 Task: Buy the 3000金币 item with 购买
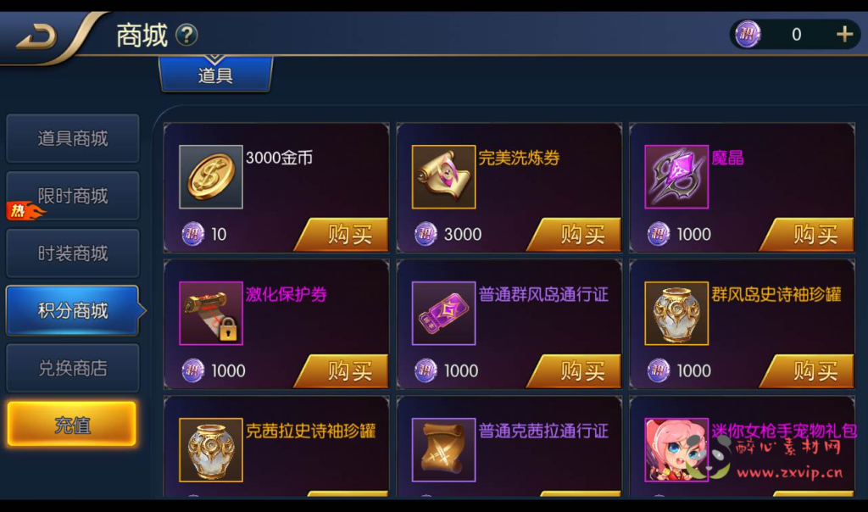(342, 235)
